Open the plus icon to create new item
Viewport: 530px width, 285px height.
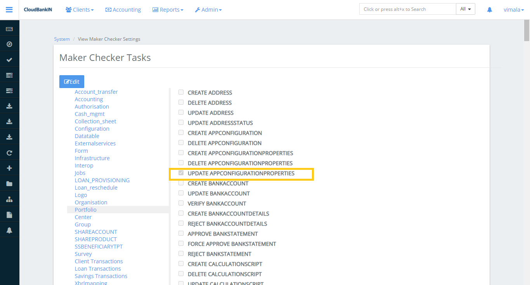coord(9,168)
